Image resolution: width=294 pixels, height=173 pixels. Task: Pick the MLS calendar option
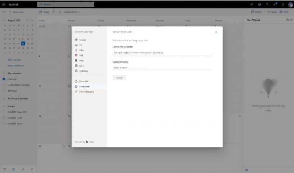(x=79, y=65)
